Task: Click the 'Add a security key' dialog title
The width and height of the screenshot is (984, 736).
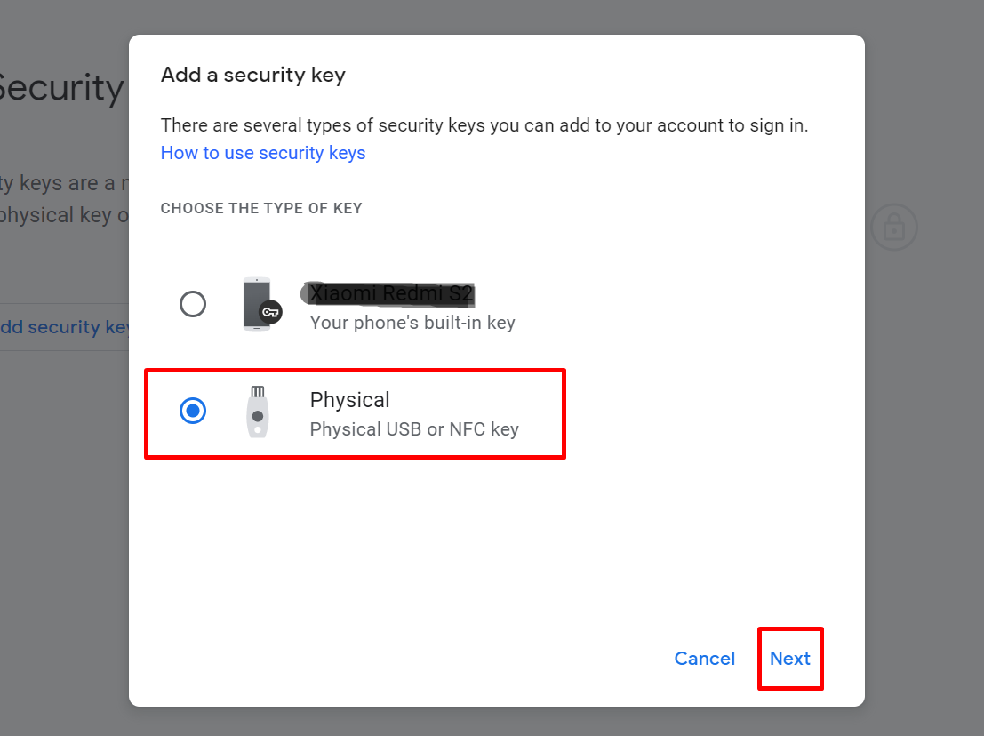Action: coord(253,75)
